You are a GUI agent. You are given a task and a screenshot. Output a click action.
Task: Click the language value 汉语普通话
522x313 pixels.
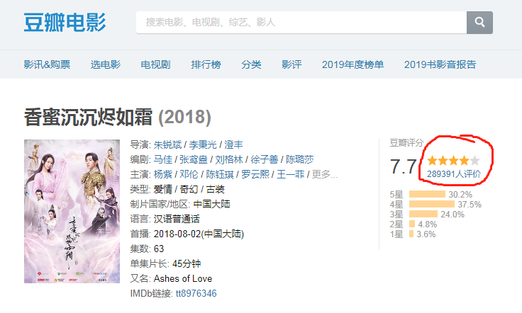[x=177, y=219]
